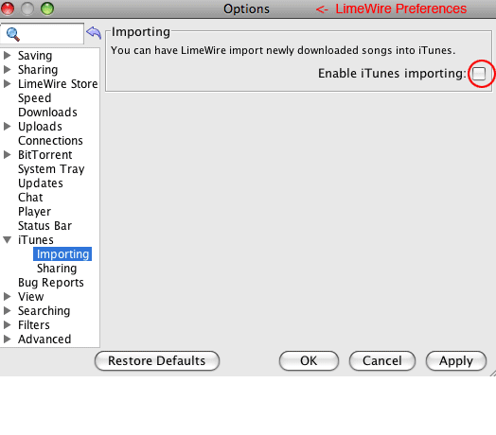
Task: Select the Player entry
Action: (34, 212)
